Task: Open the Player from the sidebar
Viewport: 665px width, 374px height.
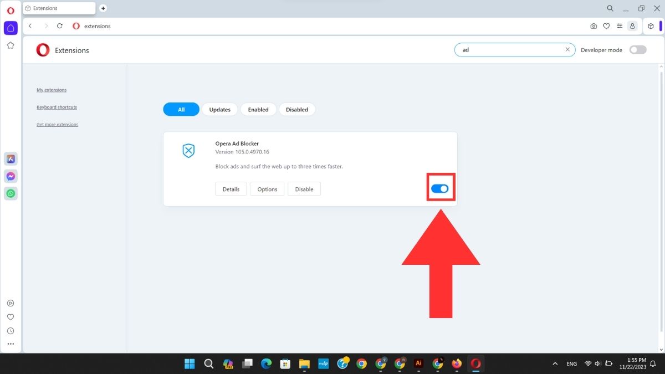Action: click(x=11, y=303)
